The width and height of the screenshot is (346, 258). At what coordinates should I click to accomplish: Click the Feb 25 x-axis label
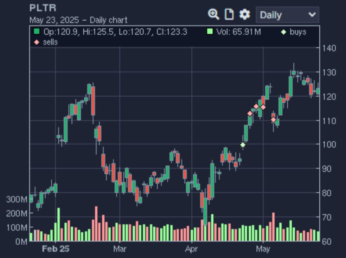[56, 249]
